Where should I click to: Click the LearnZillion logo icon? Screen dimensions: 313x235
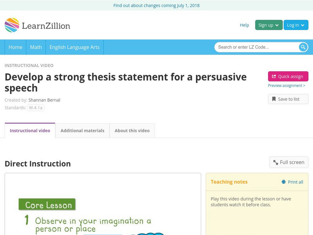click(12, 25)
